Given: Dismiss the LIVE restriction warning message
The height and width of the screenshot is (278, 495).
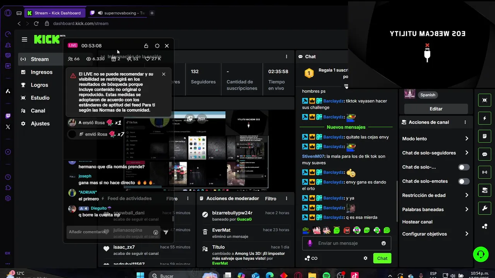Looking at the screenshot, I should click(x=164, y=74).
